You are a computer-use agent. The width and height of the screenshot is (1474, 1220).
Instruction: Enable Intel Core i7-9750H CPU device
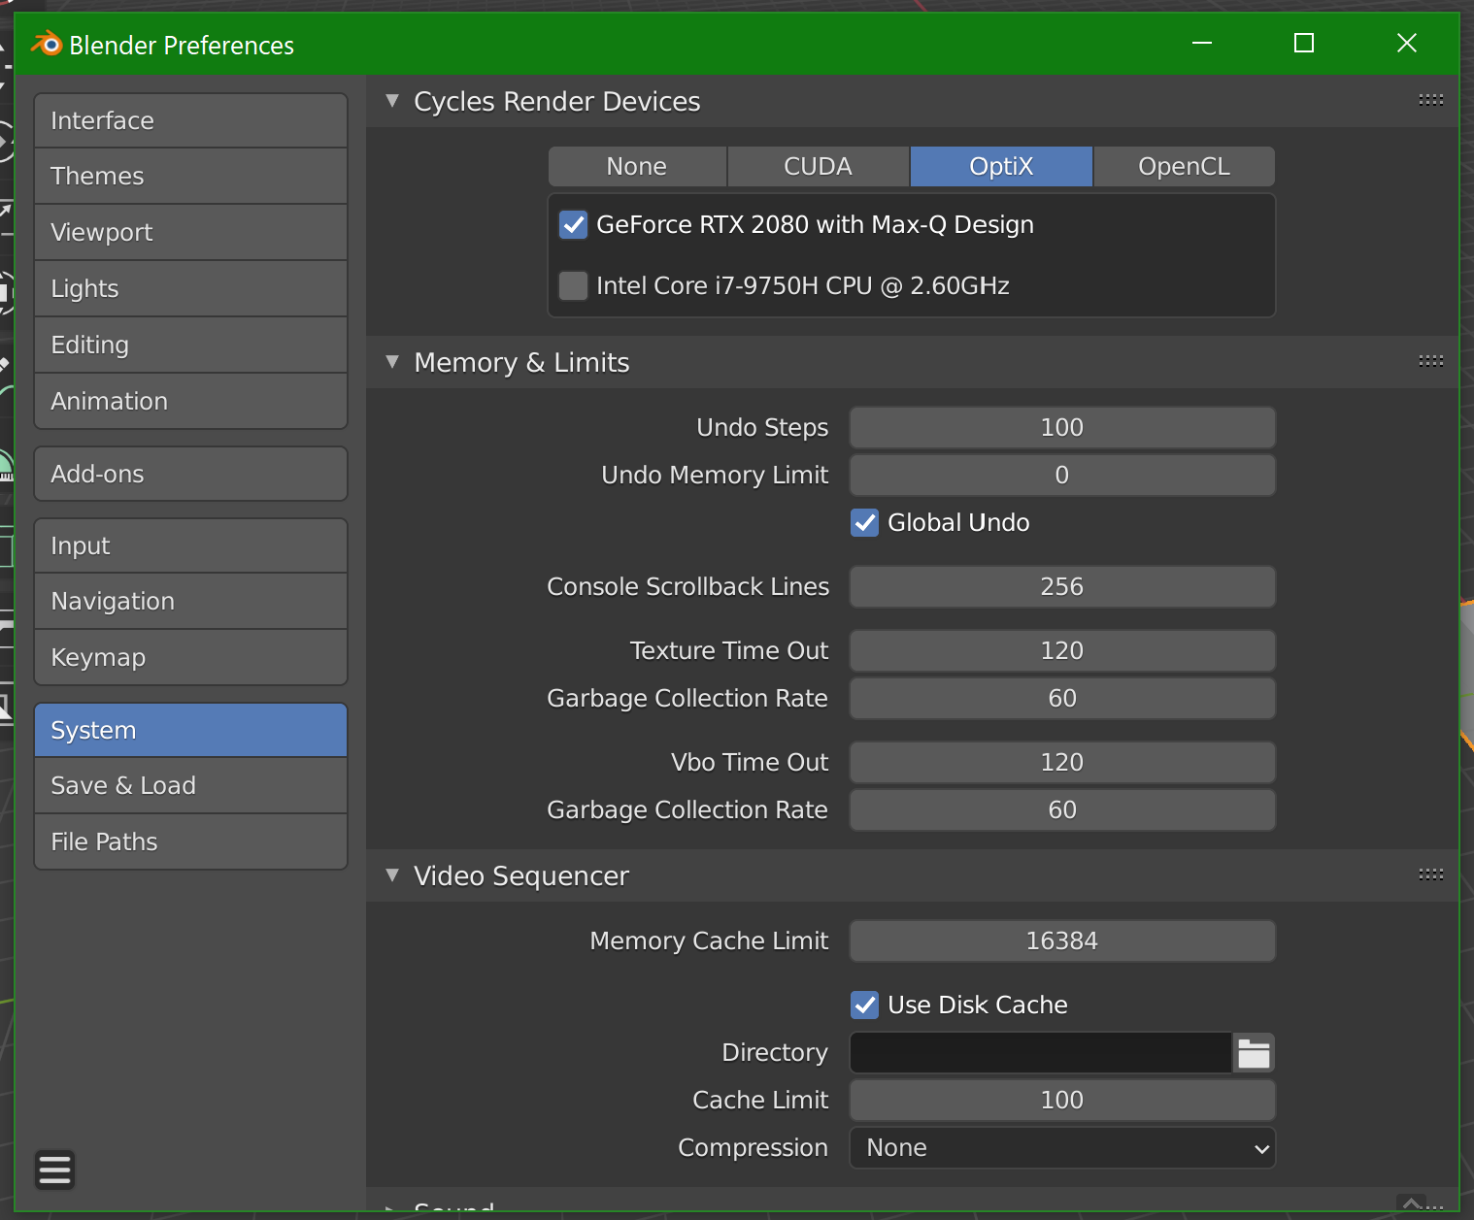click(573, 286)
